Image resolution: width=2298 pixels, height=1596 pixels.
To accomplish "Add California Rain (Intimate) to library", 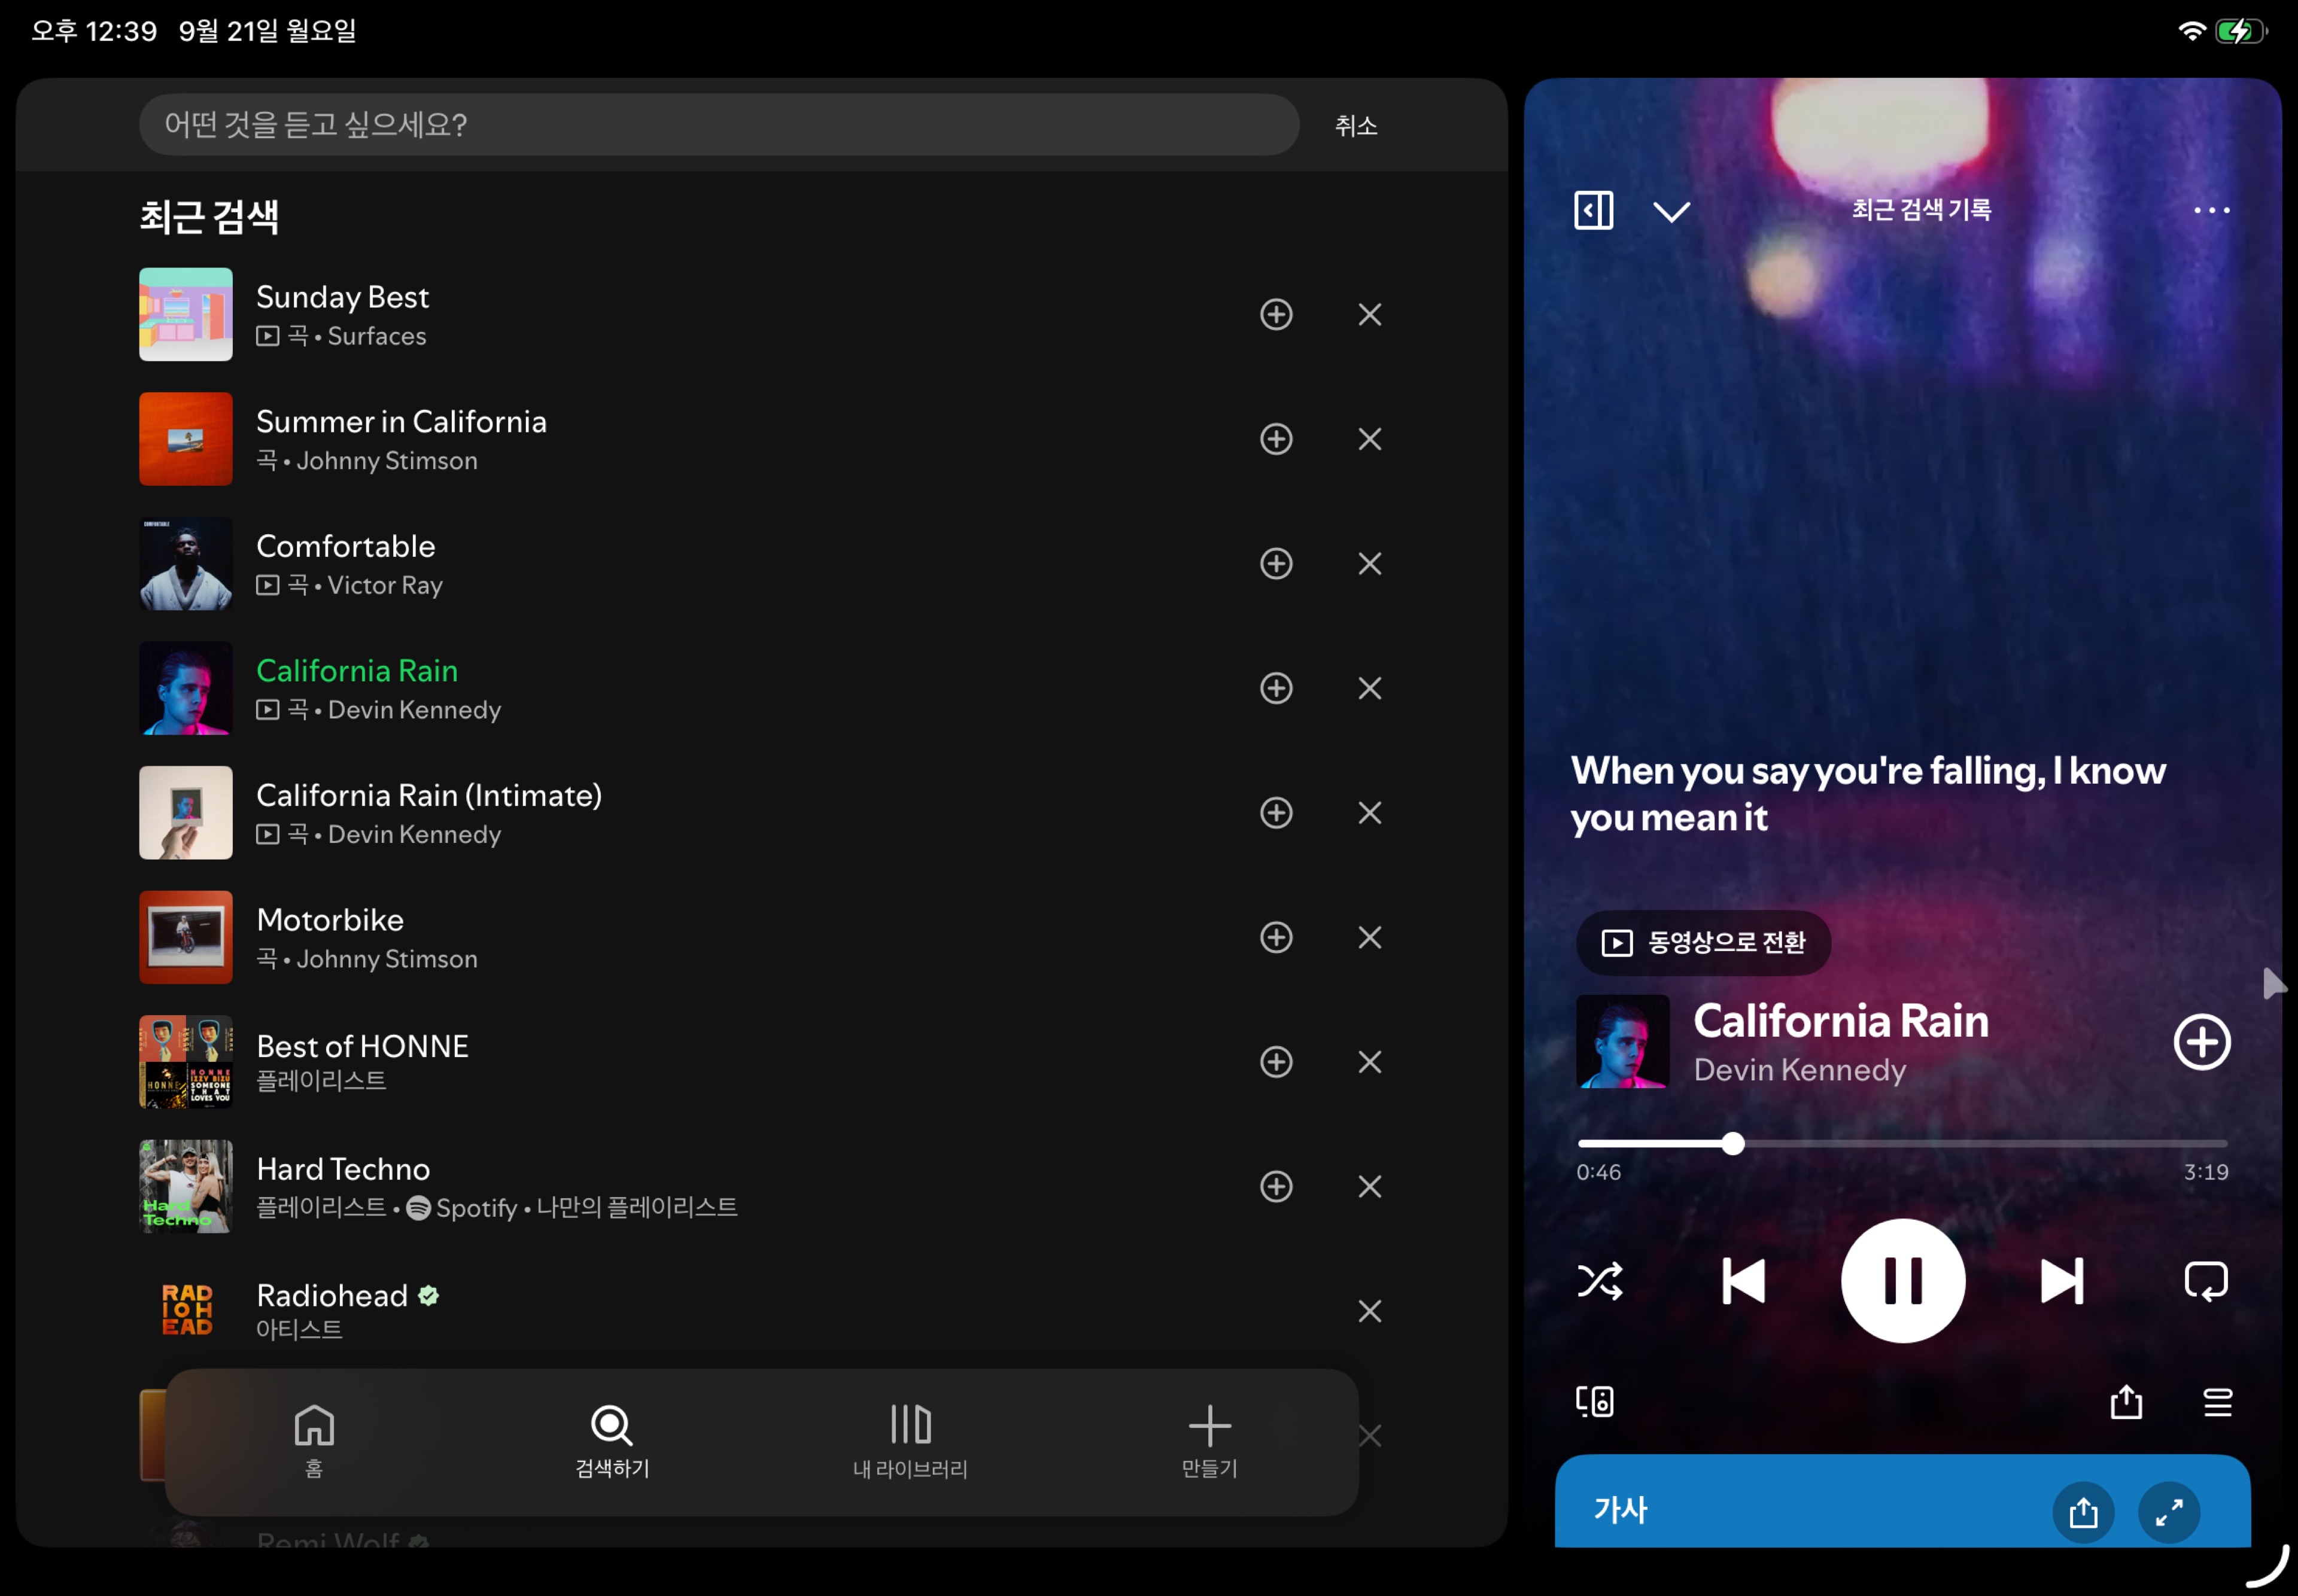I will [1275, 812].
